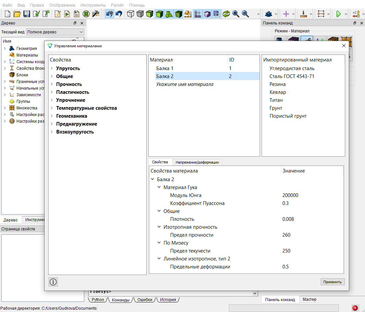Click the Применить button
The height and width of the screenshot is (312, 365).
(332, 282)
